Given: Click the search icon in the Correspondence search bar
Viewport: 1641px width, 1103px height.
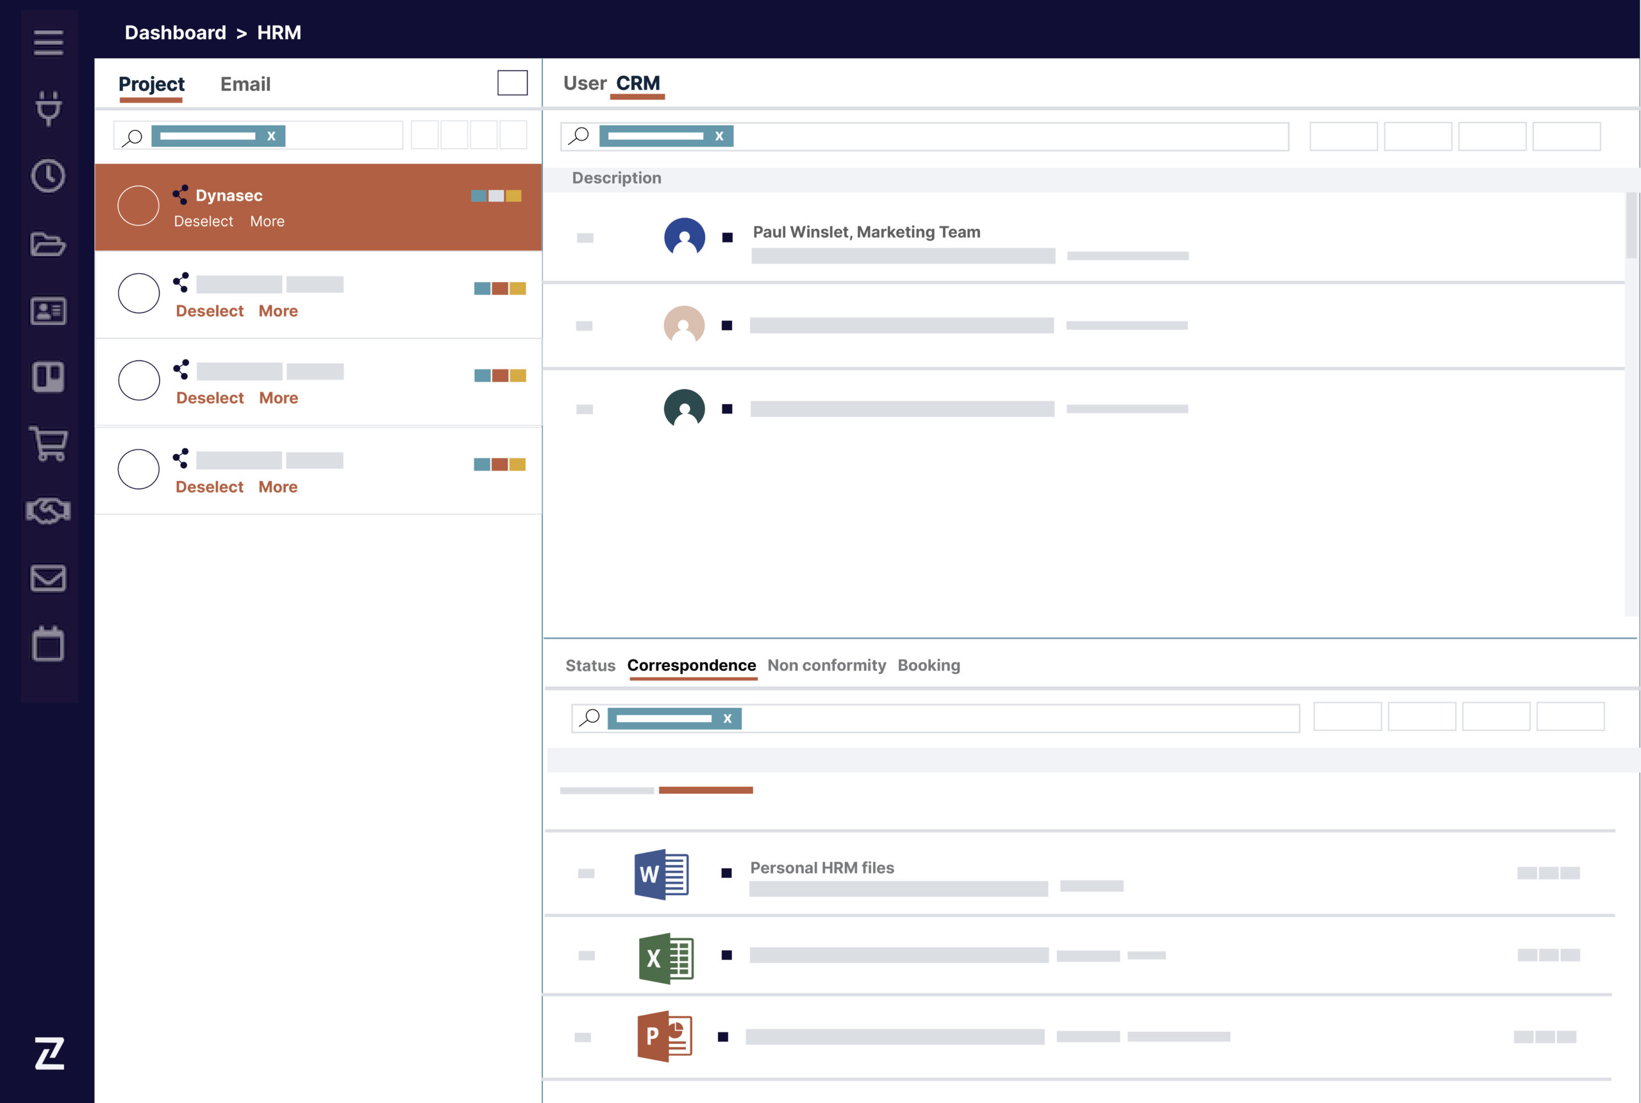Looking at the screenshot, I should pyautogui.click(x=590, y=717).
